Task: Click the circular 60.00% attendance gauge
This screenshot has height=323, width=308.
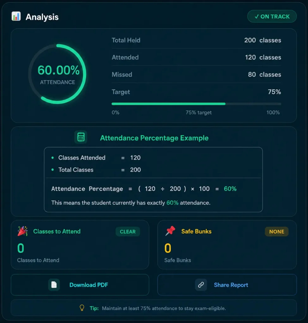Action: pos(58,74)
